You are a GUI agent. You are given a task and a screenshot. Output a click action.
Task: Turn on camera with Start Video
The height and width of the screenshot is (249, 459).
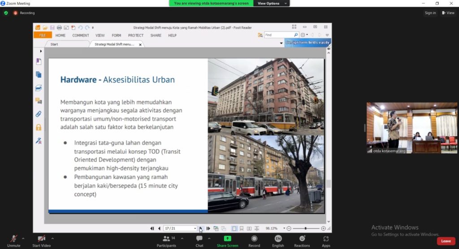point(41,239)
